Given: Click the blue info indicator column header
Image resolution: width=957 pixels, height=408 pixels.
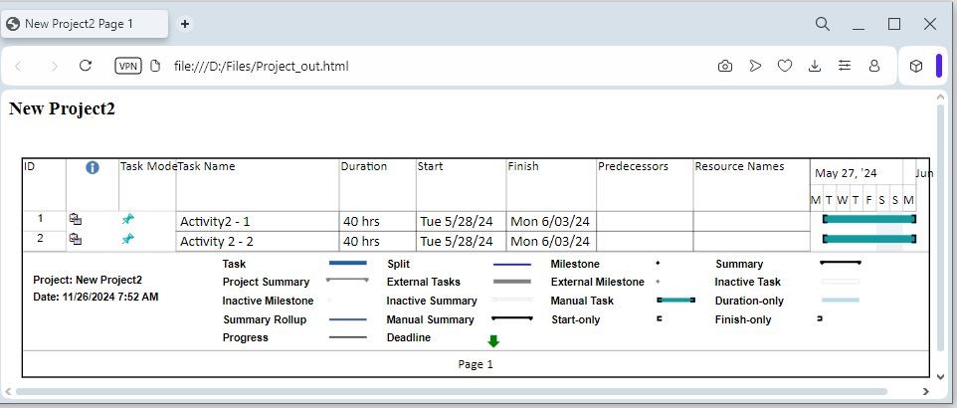Looking at the screenshot, I should coord(93,167).
